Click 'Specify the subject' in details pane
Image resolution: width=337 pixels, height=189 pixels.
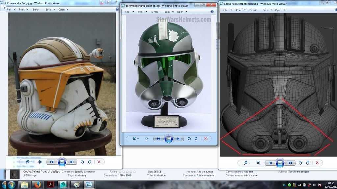(x=299, y=172)
